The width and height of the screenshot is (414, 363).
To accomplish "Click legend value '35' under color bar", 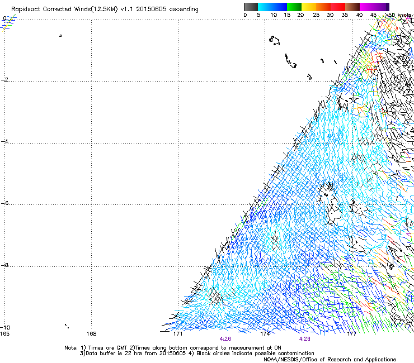I will tap(345, 15).
